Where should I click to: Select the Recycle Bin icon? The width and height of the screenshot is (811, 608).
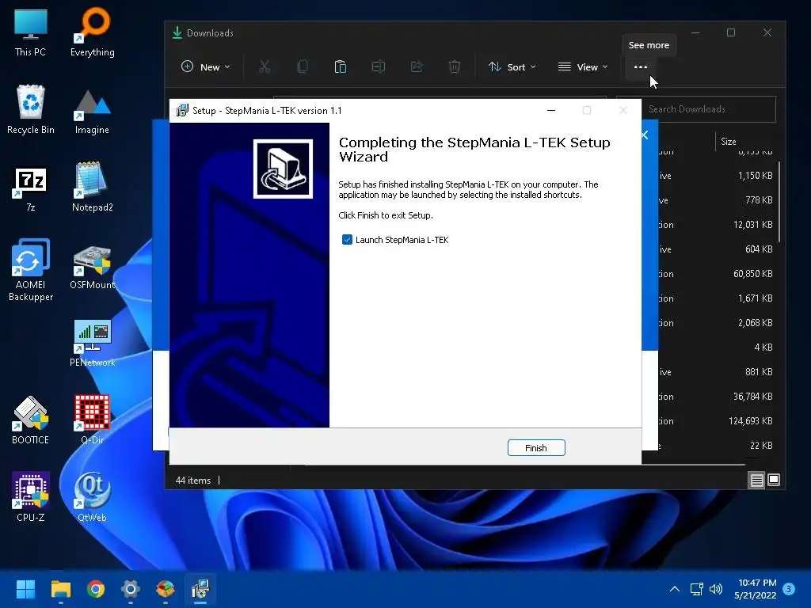31,109
